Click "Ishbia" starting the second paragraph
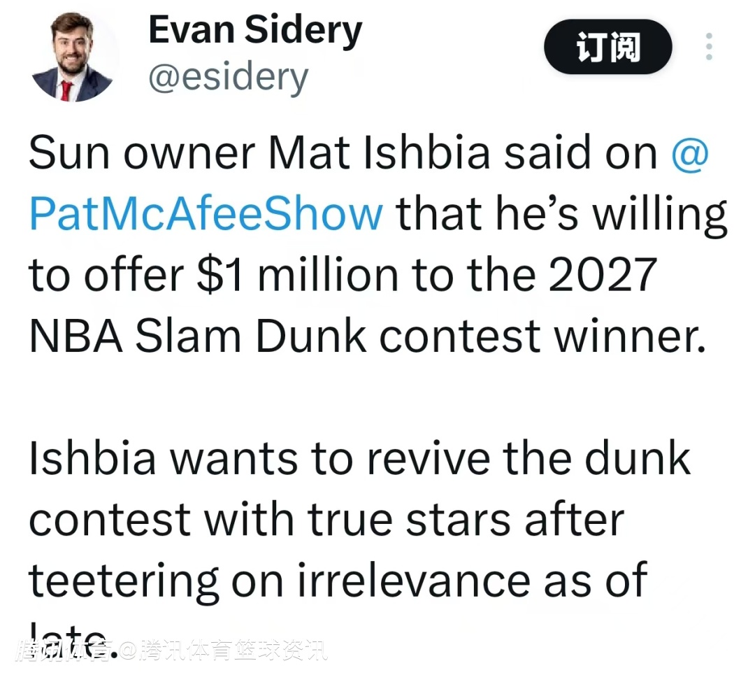Viewport: 755px width, 675px height. (x=93, y=457)
